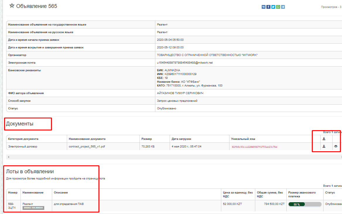Share via the Telegram icon

pyautogui.click(x=283, y=7)
